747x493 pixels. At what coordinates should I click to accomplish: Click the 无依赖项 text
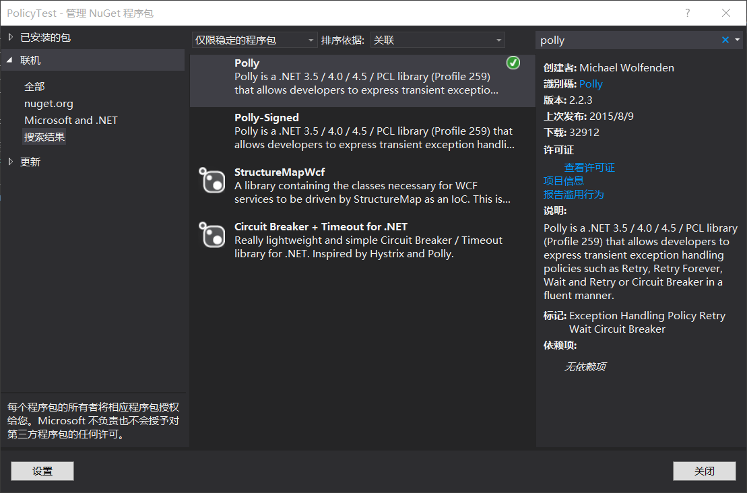click(x=585, y=367)
